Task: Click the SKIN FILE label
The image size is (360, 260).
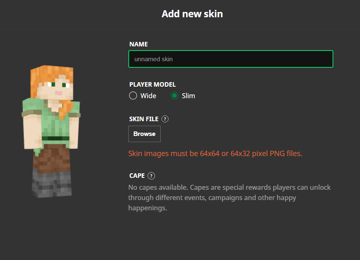Action: (x=144, y=119)
